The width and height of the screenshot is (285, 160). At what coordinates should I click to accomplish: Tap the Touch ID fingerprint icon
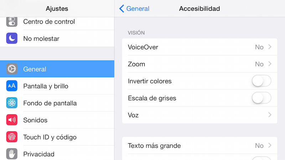pos(12,137)
